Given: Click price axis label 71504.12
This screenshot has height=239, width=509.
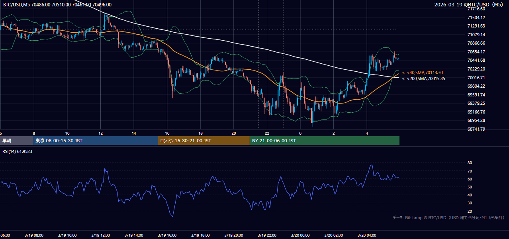Looking at the screenshot, I should 476,18.
